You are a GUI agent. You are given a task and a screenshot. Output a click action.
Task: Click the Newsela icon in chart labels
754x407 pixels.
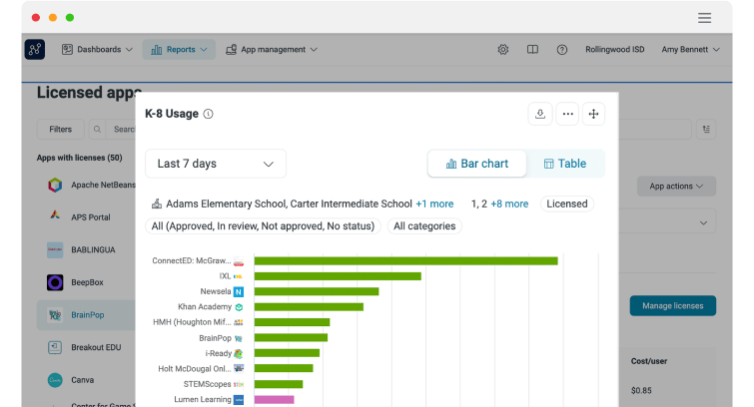click(x=239, y=291)
